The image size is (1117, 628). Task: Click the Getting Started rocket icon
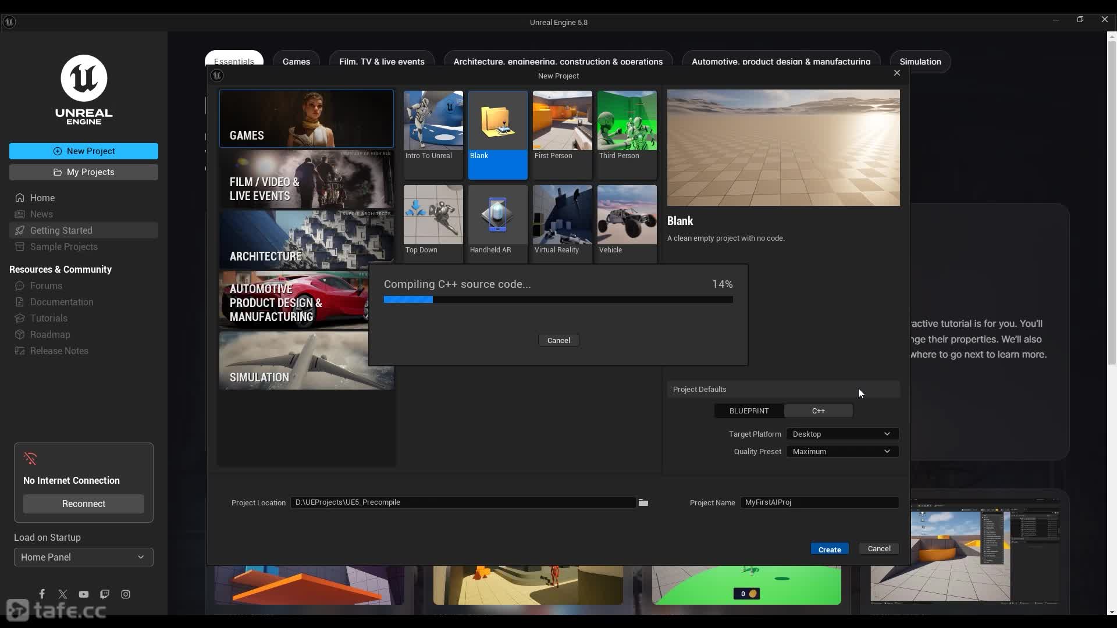(x=20, y=230)
